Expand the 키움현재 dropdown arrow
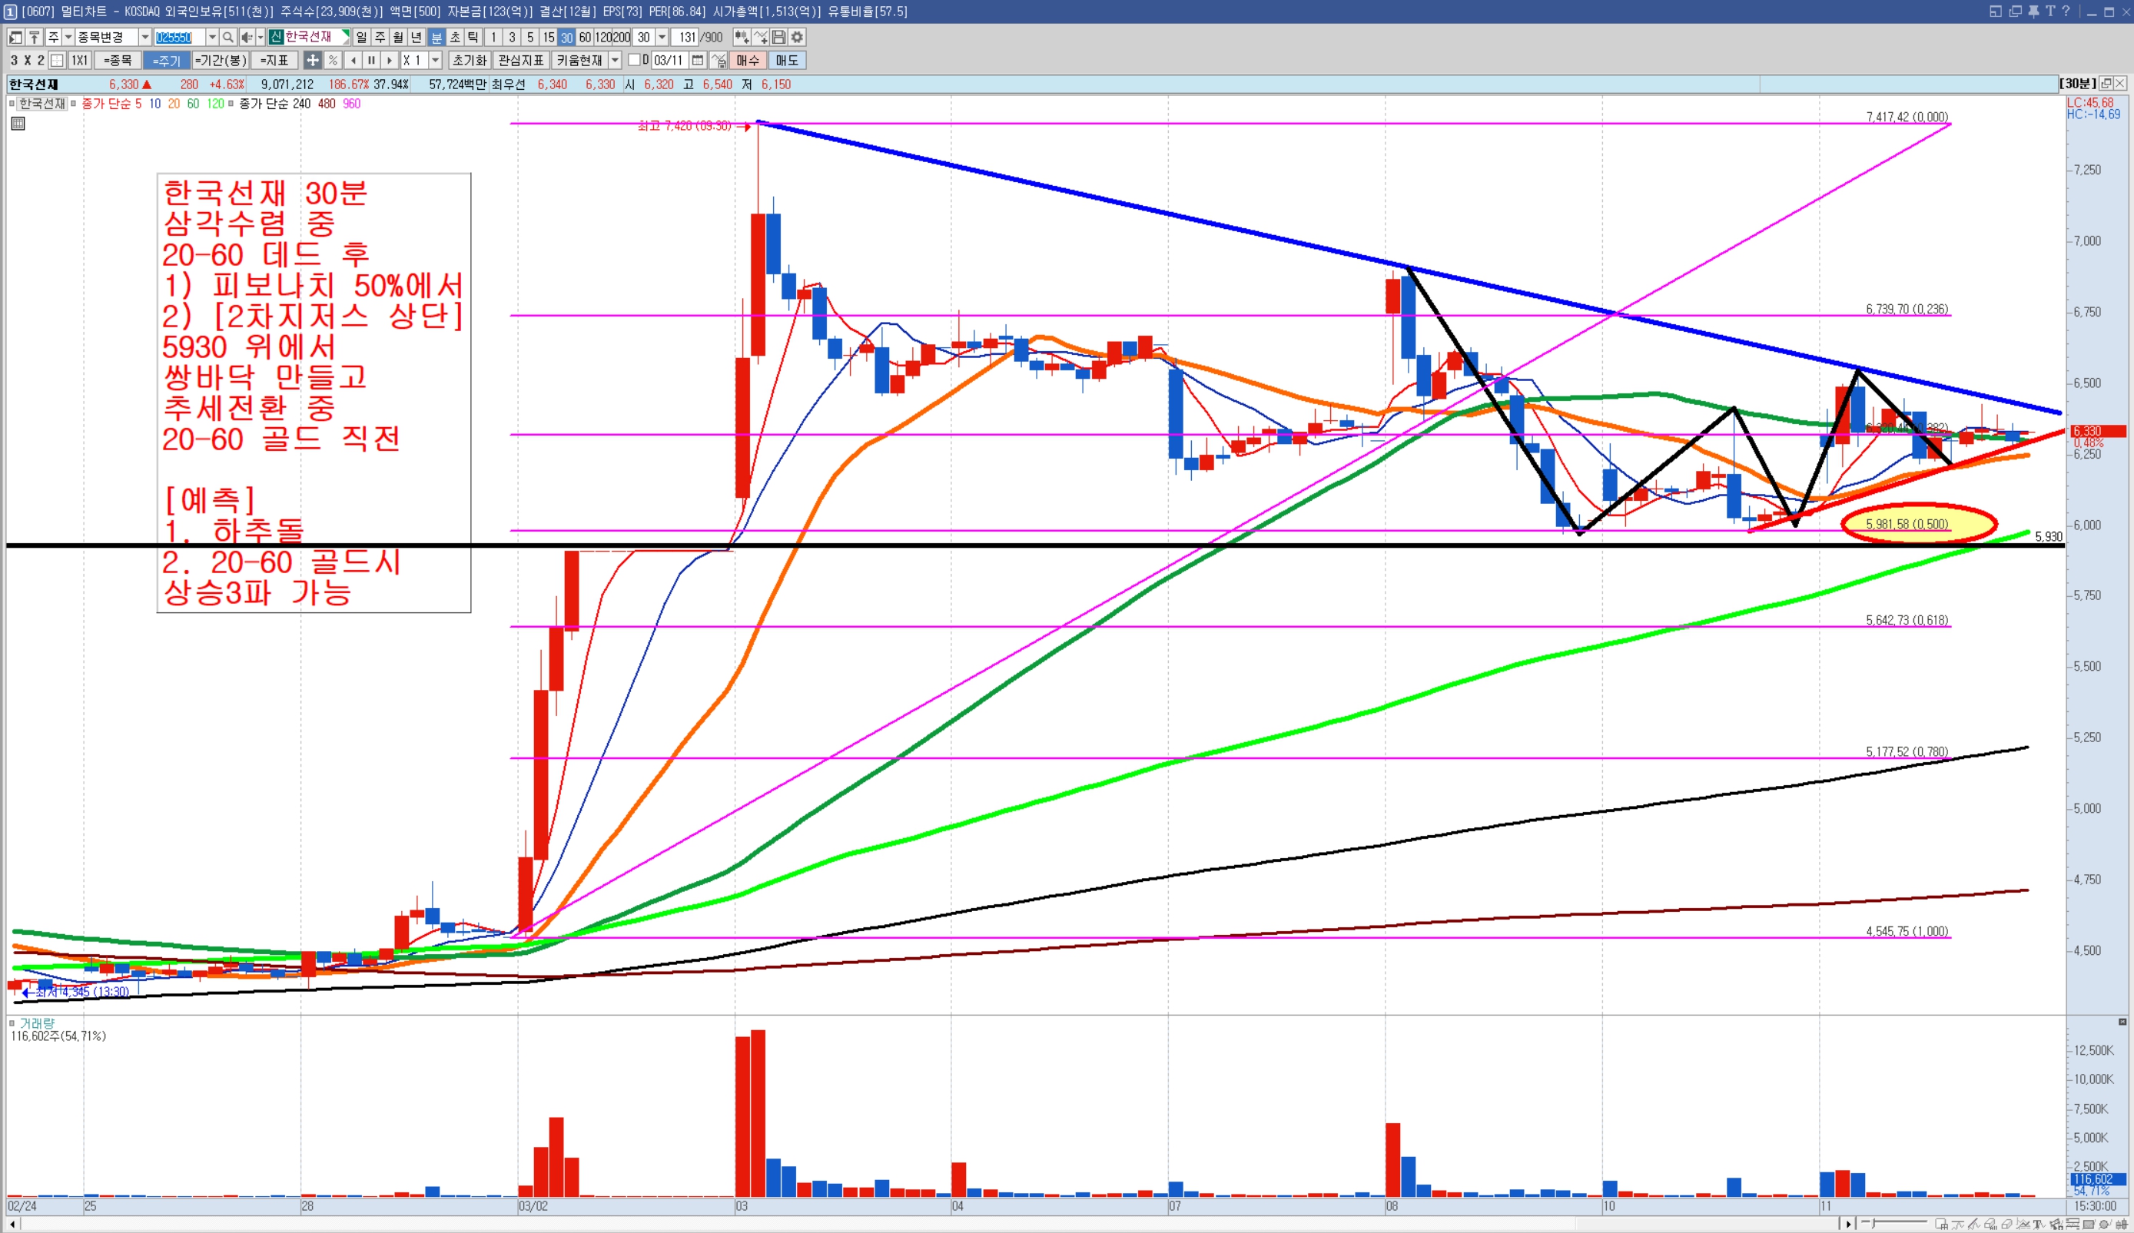The height and width of the screenshot is (1233, 2134). (x=616, y=60)
